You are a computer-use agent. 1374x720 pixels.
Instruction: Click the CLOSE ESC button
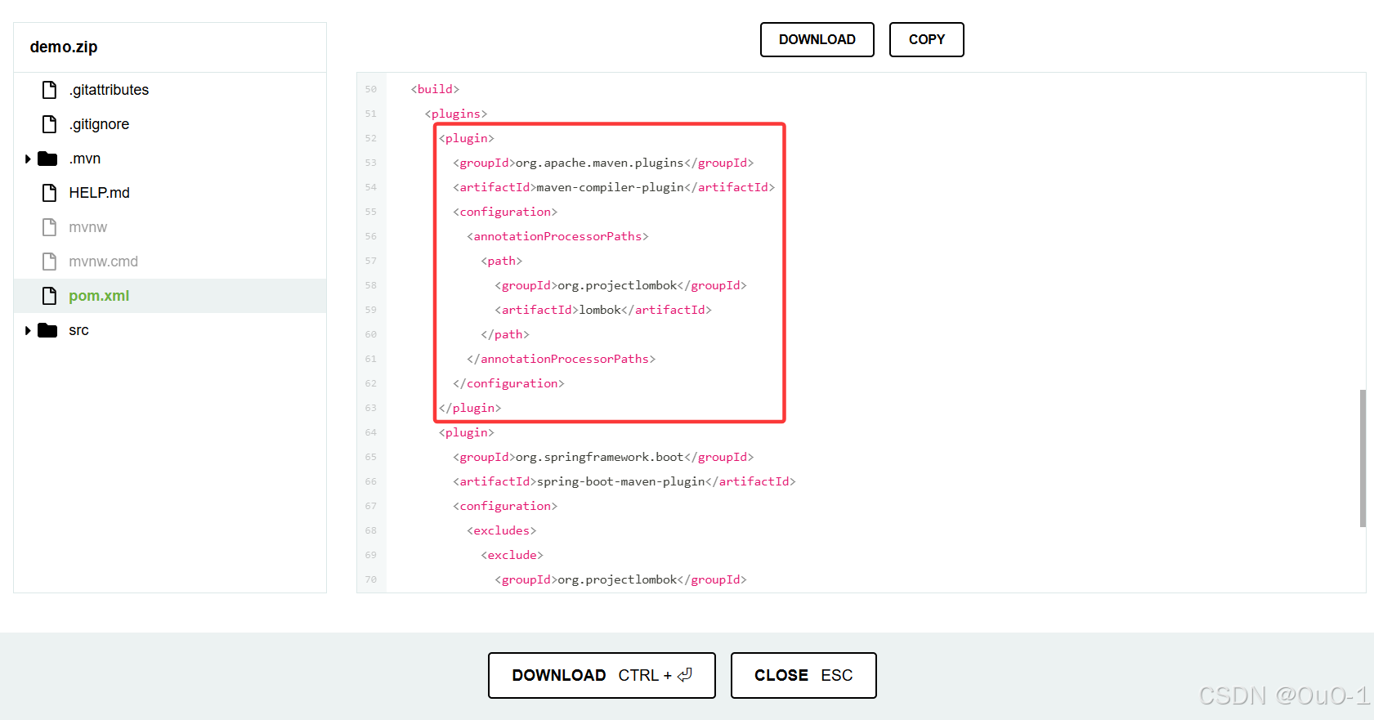coord(803,675)
